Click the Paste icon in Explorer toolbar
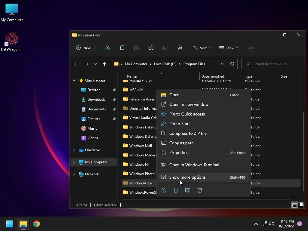 [x=137, y=48]
